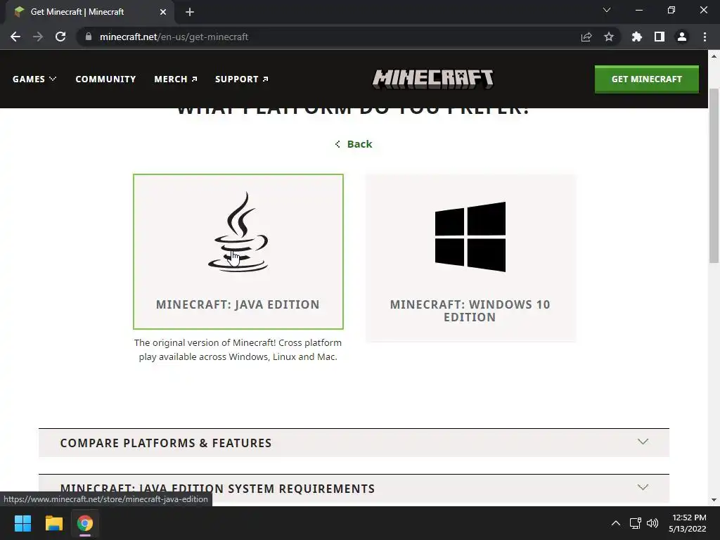Click the address bar URL
This screenshot has height=540, width=720.
point(174,37)
